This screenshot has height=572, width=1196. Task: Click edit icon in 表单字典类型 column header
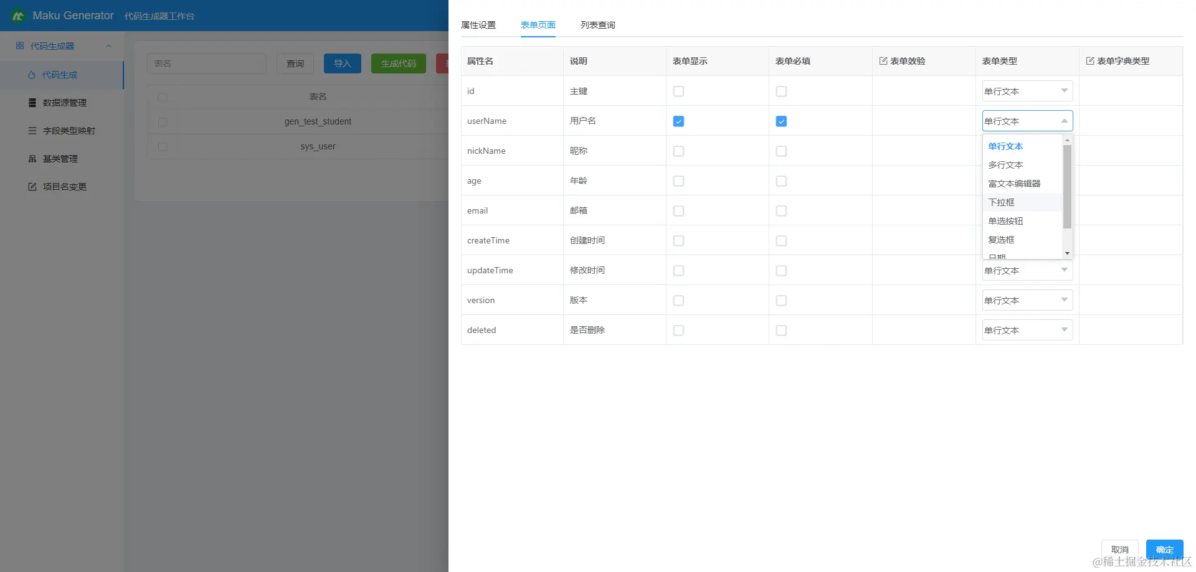coord(1090,61)
